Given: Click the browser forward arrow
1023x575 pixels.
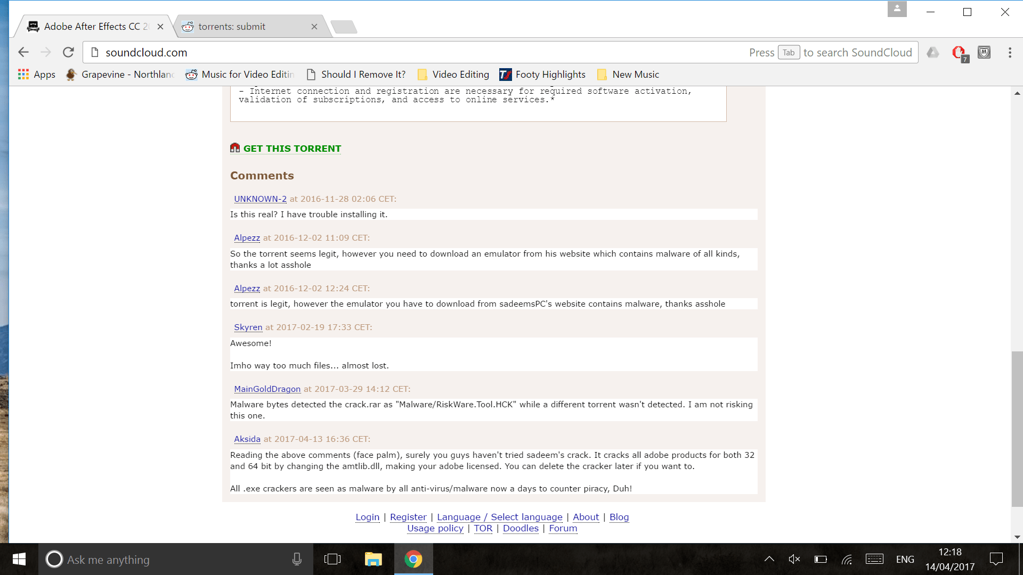Looking at the screenshot, I should click(46, 52).
